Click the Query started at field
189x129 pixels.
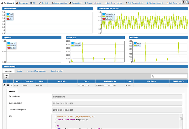pyautogui.click(x=117, y=103)
